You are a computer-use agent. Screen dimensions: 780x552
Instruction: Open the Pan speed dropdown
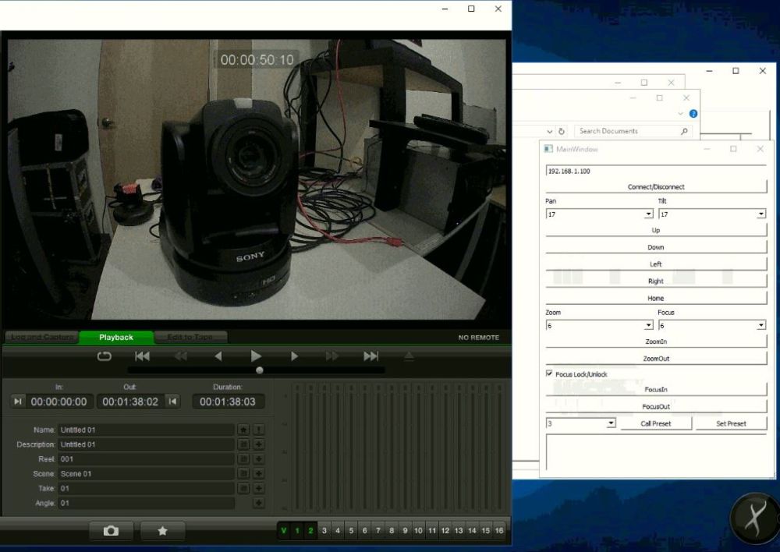click(648, 214)
